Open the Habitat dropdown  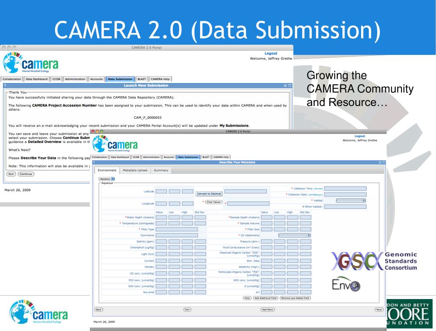pos(351,201)
